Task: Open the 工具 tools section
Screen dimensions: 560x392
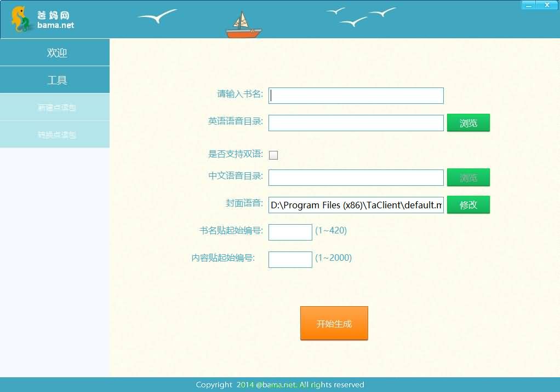Action: pos(55,80)
